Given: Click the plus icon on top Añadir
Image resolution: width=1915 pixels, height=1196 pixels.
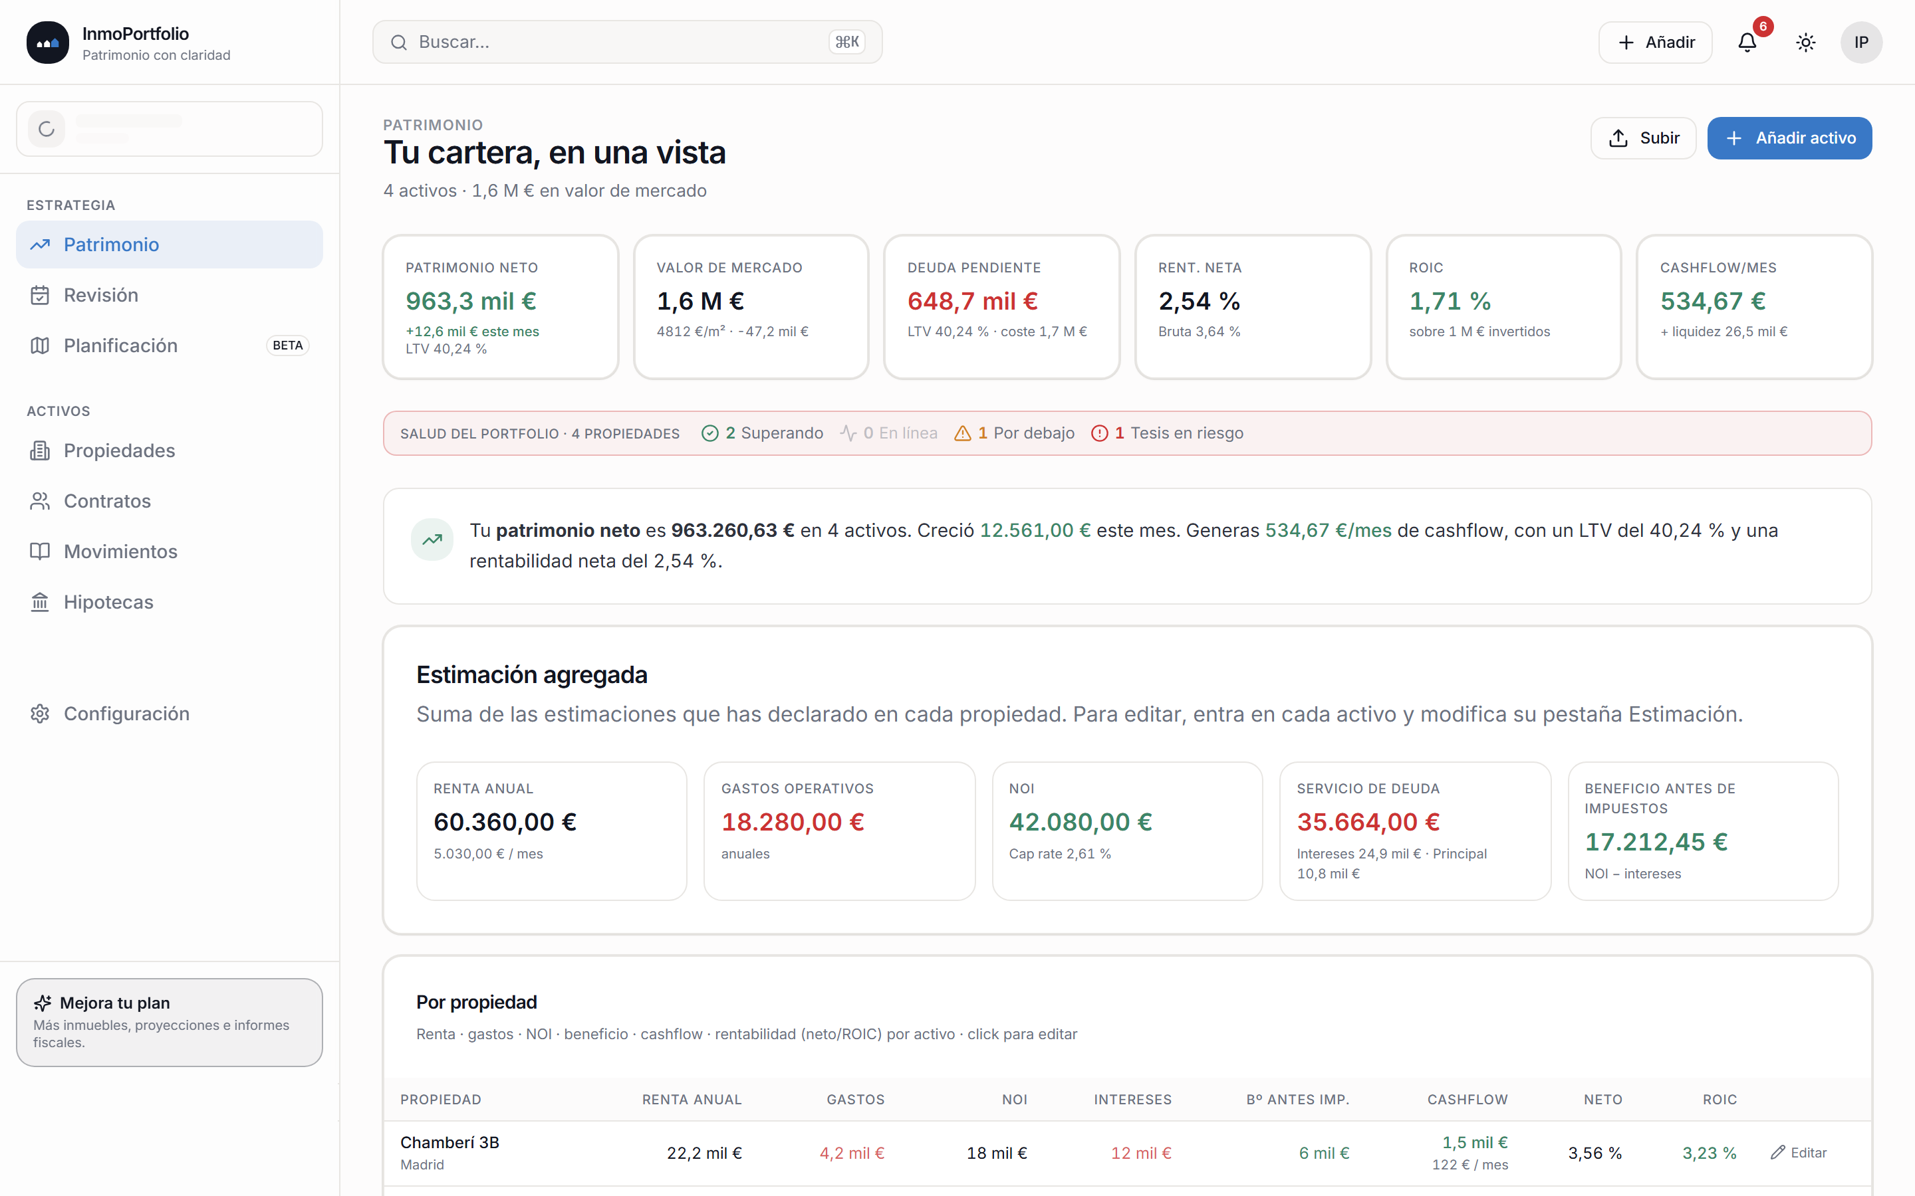Looking at the screenshot, I should [x=1626, y=43].
